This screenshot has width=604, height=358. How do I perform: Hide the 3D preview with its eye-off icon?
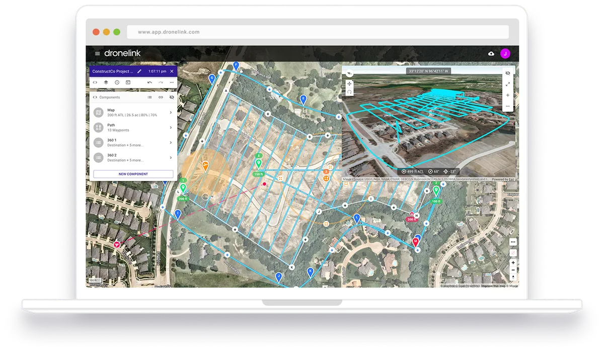coord(507,73)
